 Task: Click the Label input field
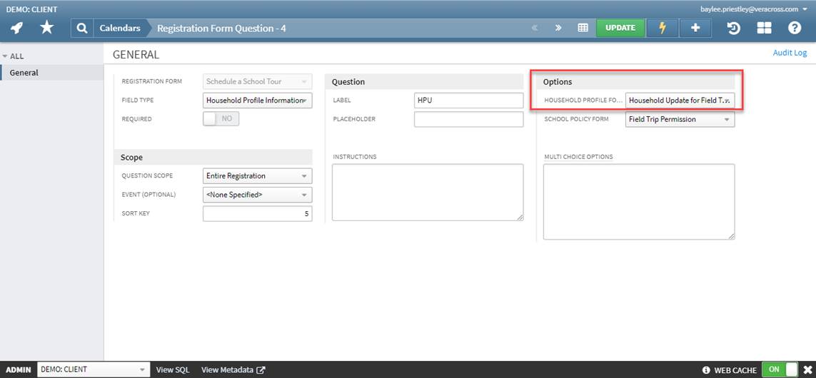(x=468, y=101)
